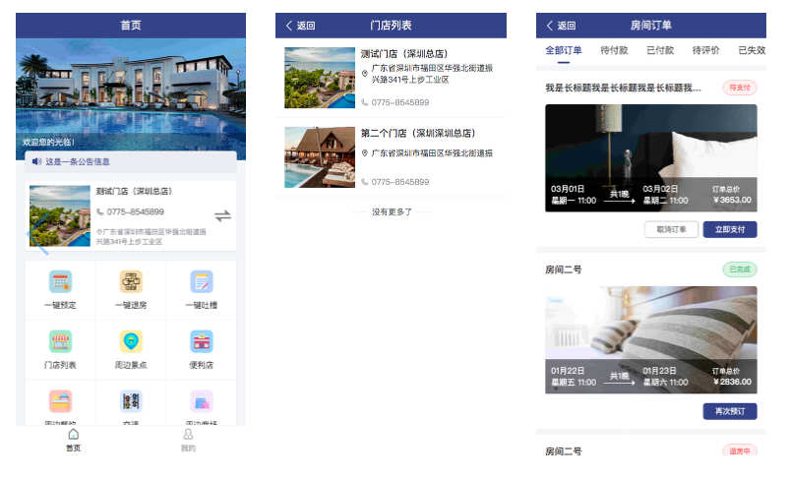Click check-out date 03月02日
This screenshot has height=479, width=788.
point(660,189)
